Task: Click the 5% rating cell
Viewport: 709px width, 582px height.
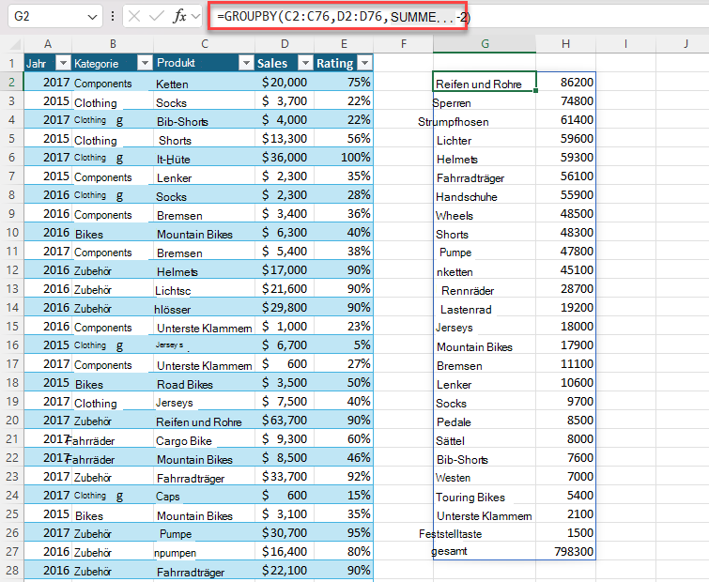Action: click(x=344, y=345)
